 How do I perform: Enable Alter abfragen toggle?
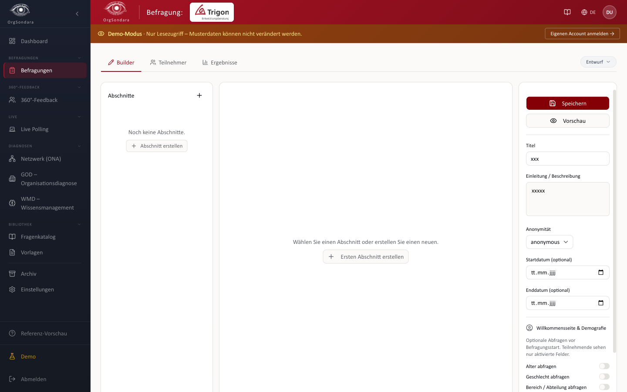coord(604,366)
